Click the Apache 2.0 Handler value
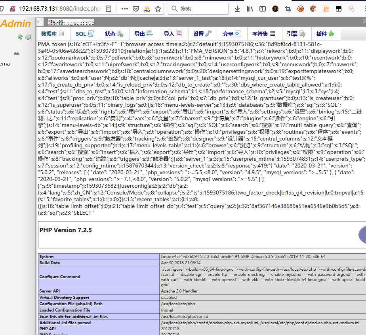Viewport: 366px width, 335px height. [179, 291]
